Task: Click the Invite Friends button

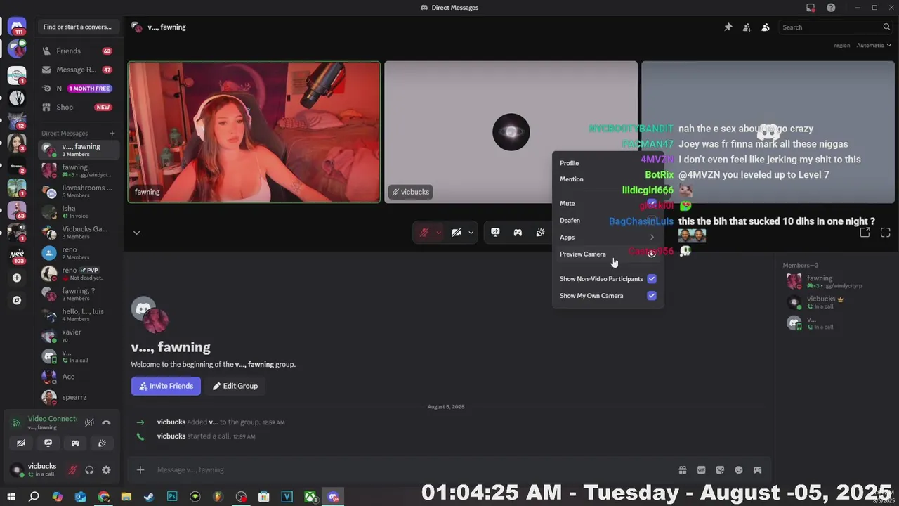Action: pyautogui.click(x=166, y=386)
